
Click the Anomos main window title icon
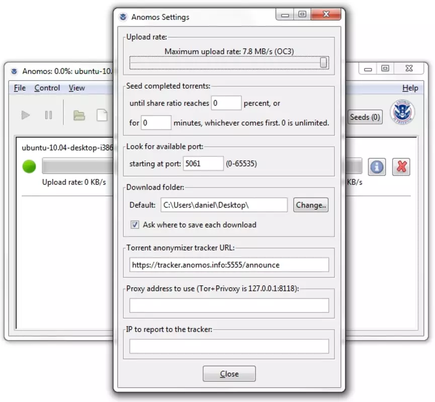tap(14, 71)
